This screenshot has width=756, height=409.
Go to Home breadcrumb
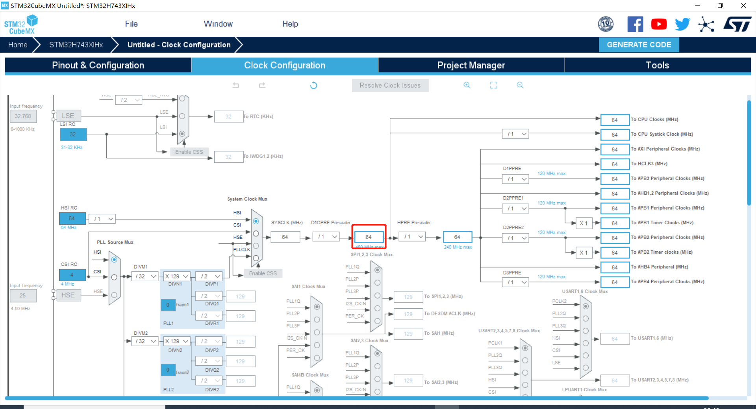tap(18, 45)
